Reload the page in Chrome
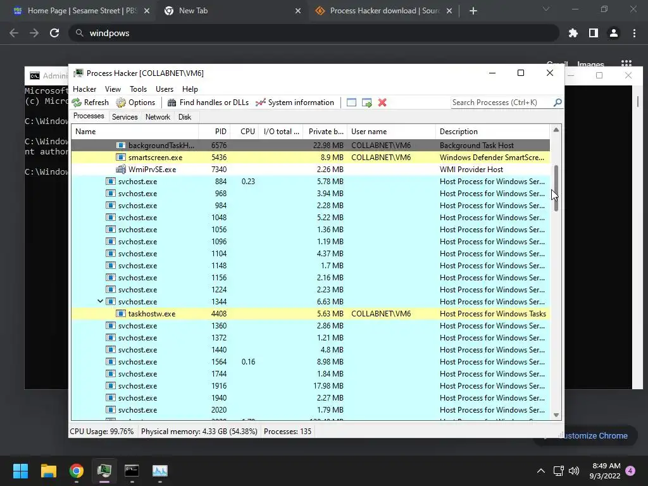The image size is (648, 486). coord(54,33)
